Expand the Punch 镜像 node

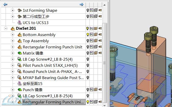13,90
